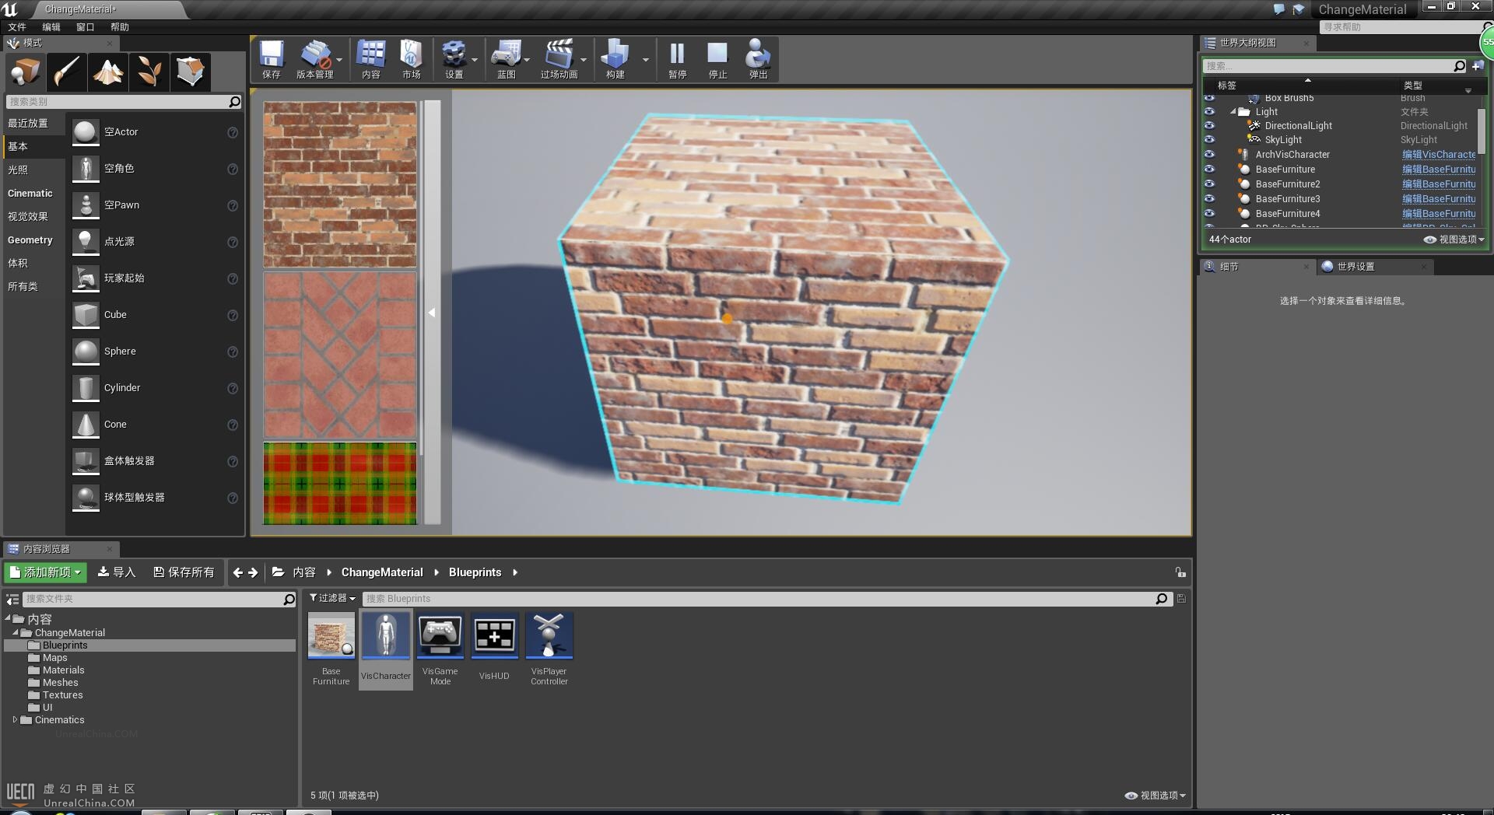Image resolution: width=1494 pixels, height=815 pixels.
Task: Select the Paint mode brush icon
Action: [67, 72]
